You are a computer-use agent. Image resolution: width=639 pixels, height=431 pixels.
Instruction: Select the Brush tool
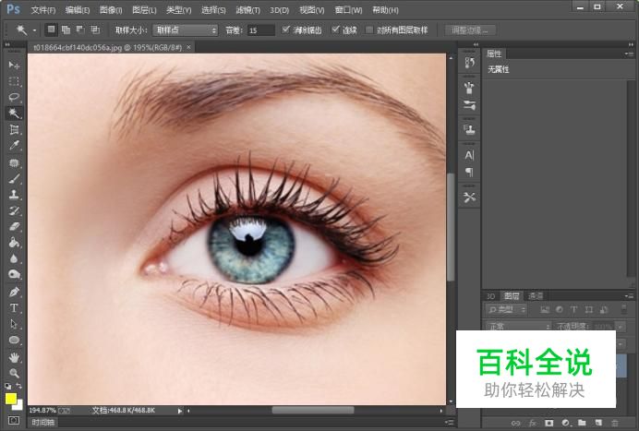pyautogui.click(x=14, y=179)
